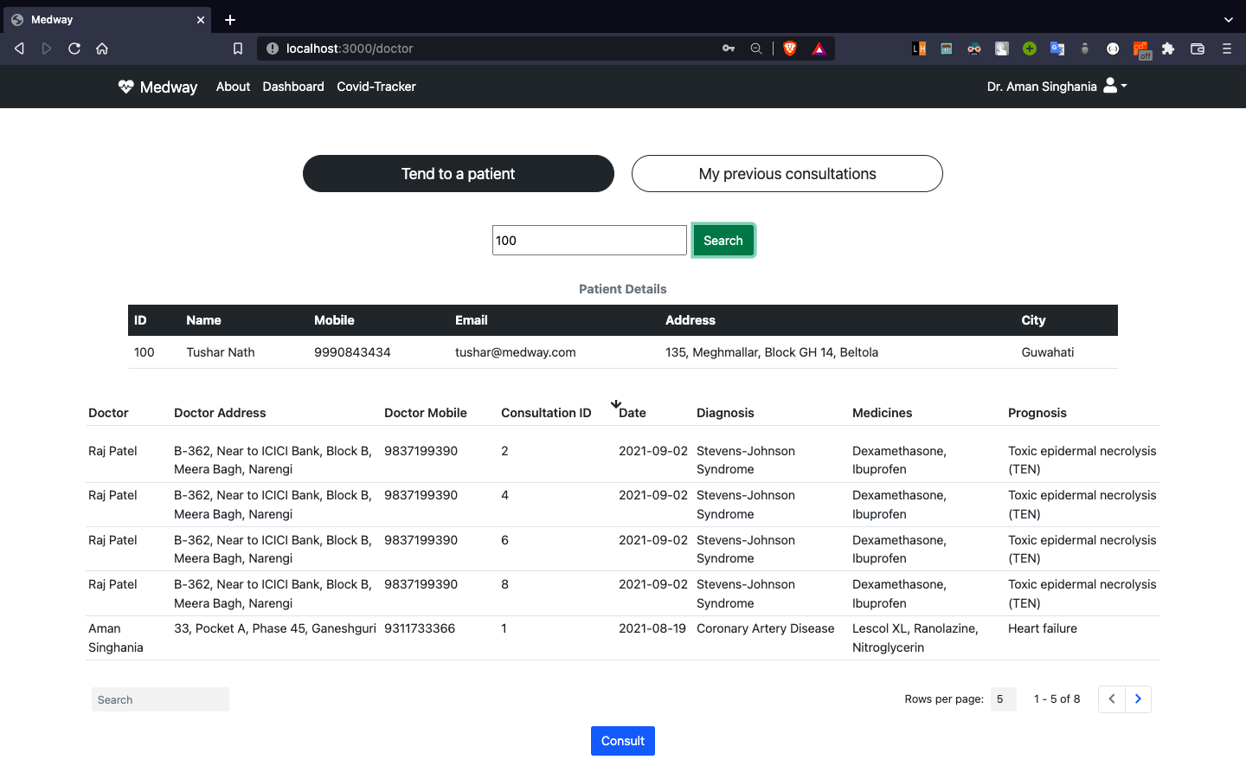1246x779 pixels.
Task: Switch to My previous consultations tab
Action: [x=787, y=173]
